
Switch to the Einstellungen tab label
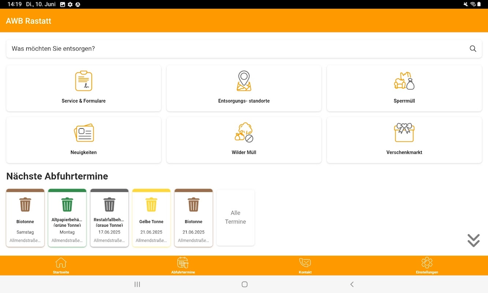[427, 272]
